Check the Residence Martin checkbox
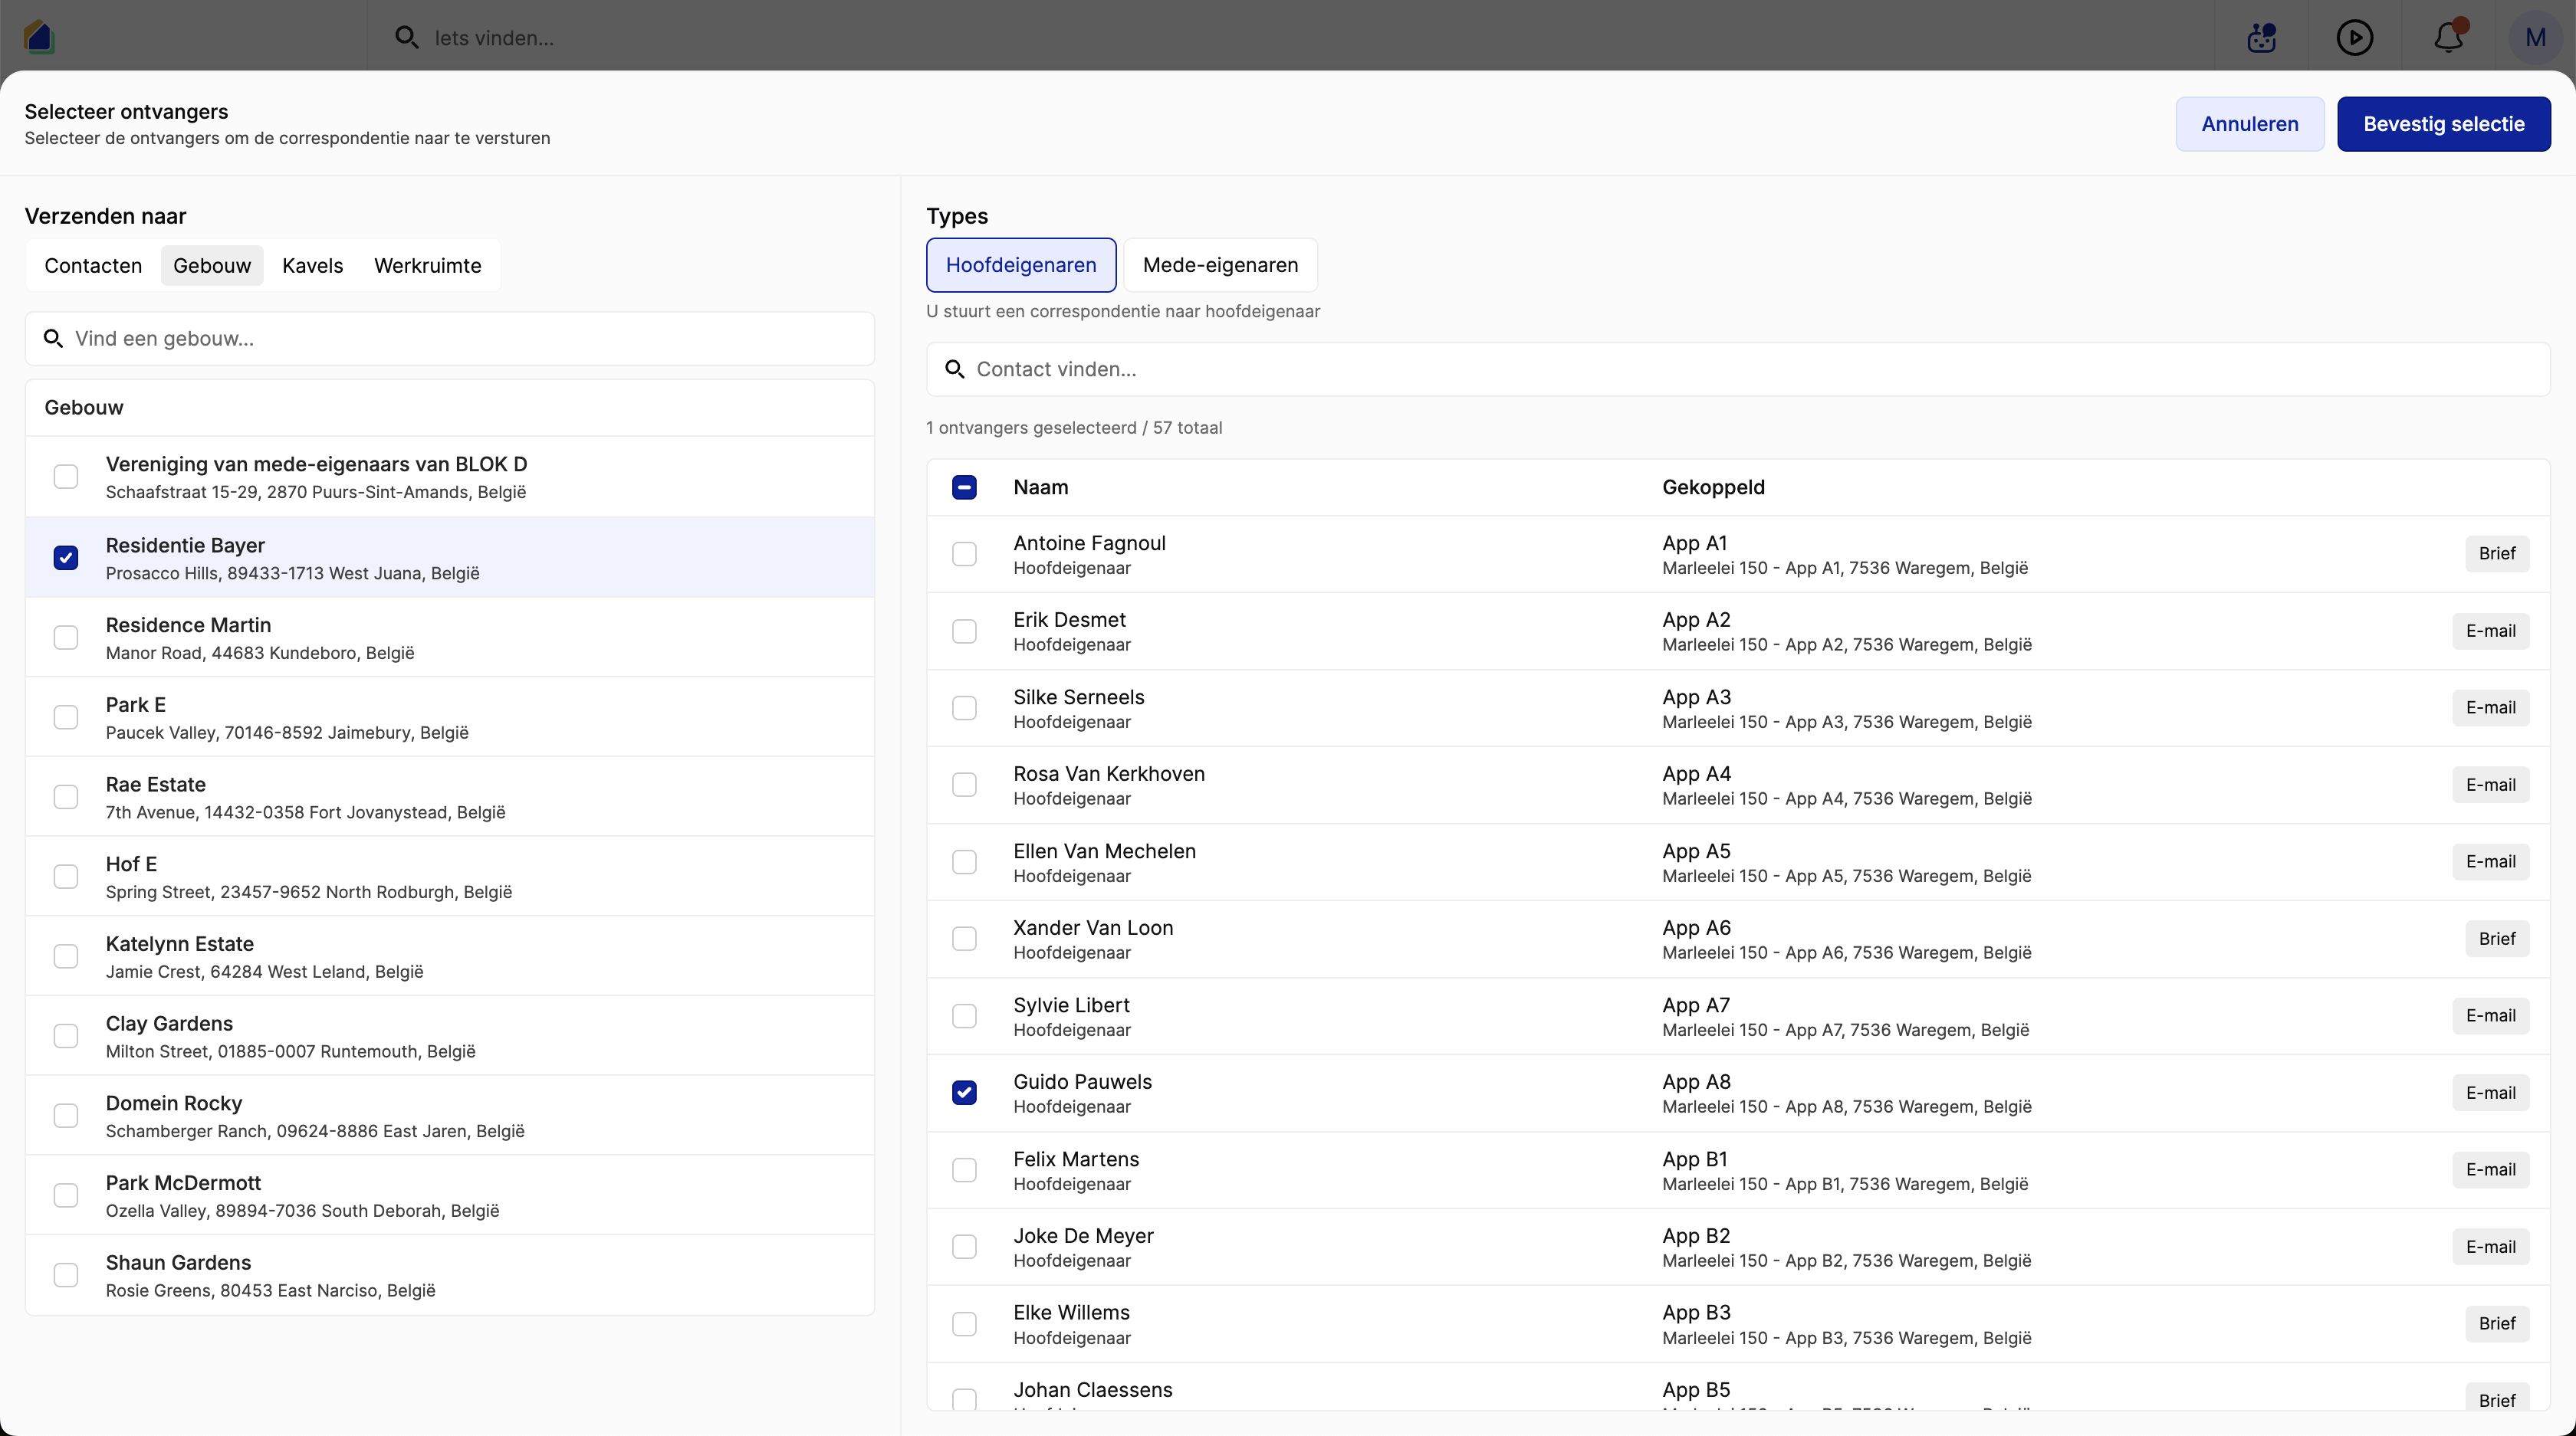The height and width of the screenshot is (1436, 2576). pyautogui.click(x=66, y=638)
